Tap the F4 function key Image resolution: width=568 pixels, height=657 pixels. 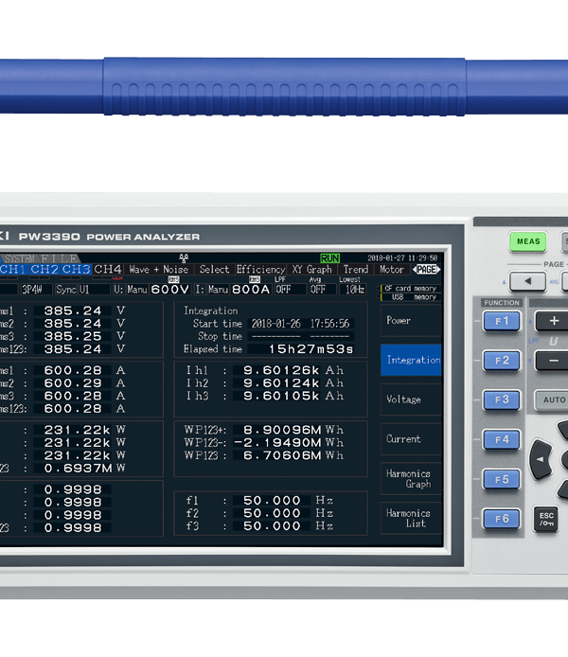pyautogui.click(x=502, y=440)
